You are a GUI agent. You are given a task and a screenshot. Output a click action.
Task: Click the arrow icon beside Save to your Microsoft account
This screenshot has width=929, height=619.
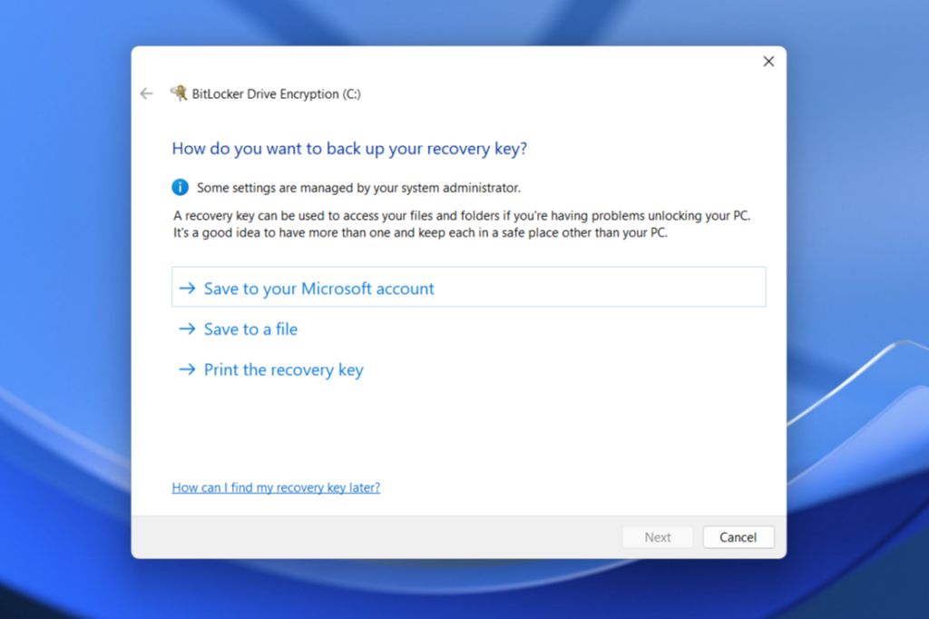(x=188, y=289)
